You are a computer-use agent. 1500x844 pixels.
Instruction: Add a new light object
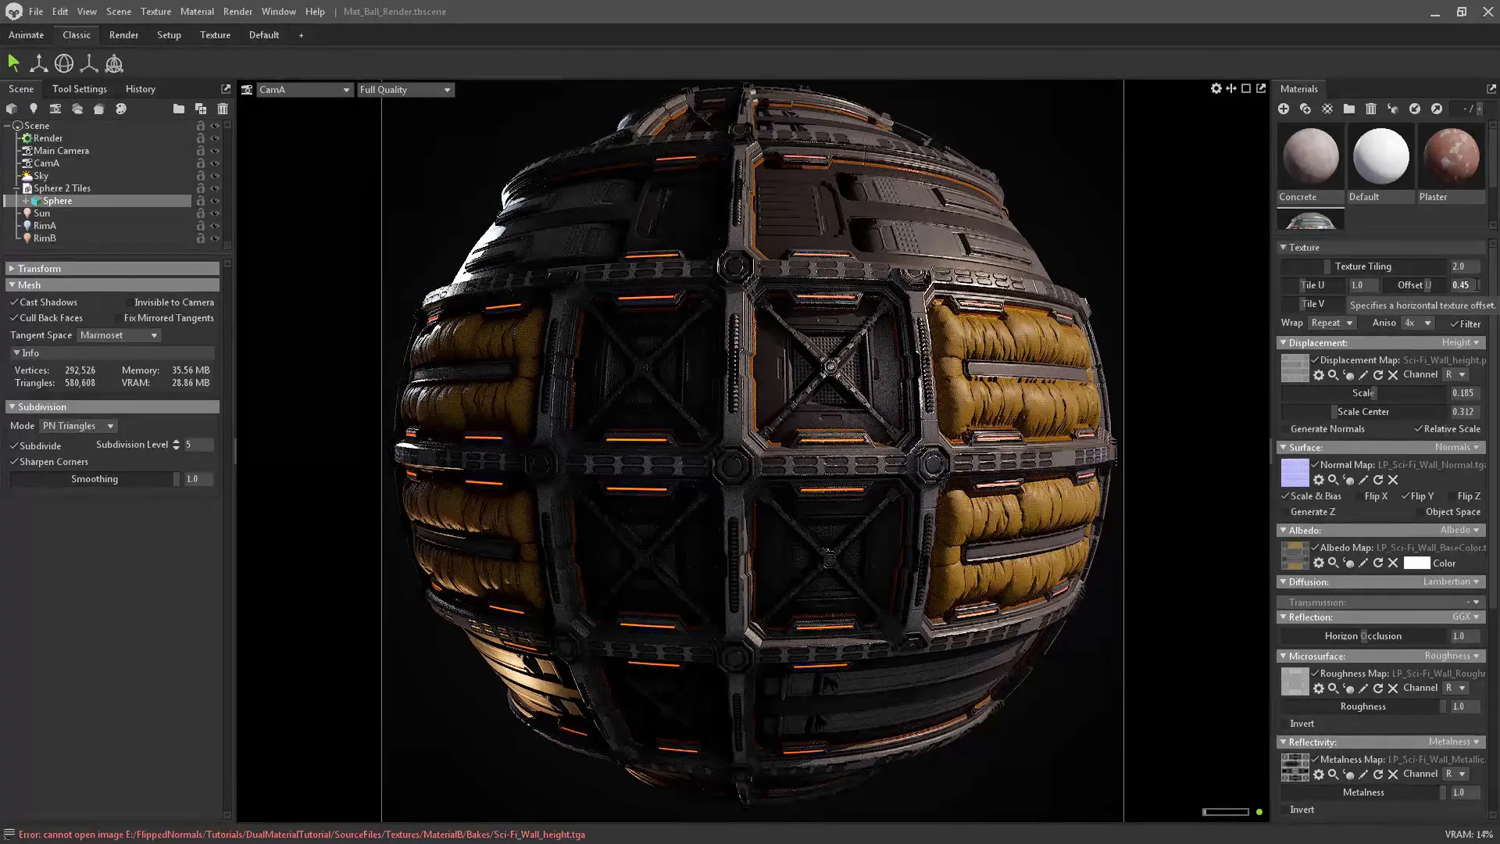click(x=34, y=109)
